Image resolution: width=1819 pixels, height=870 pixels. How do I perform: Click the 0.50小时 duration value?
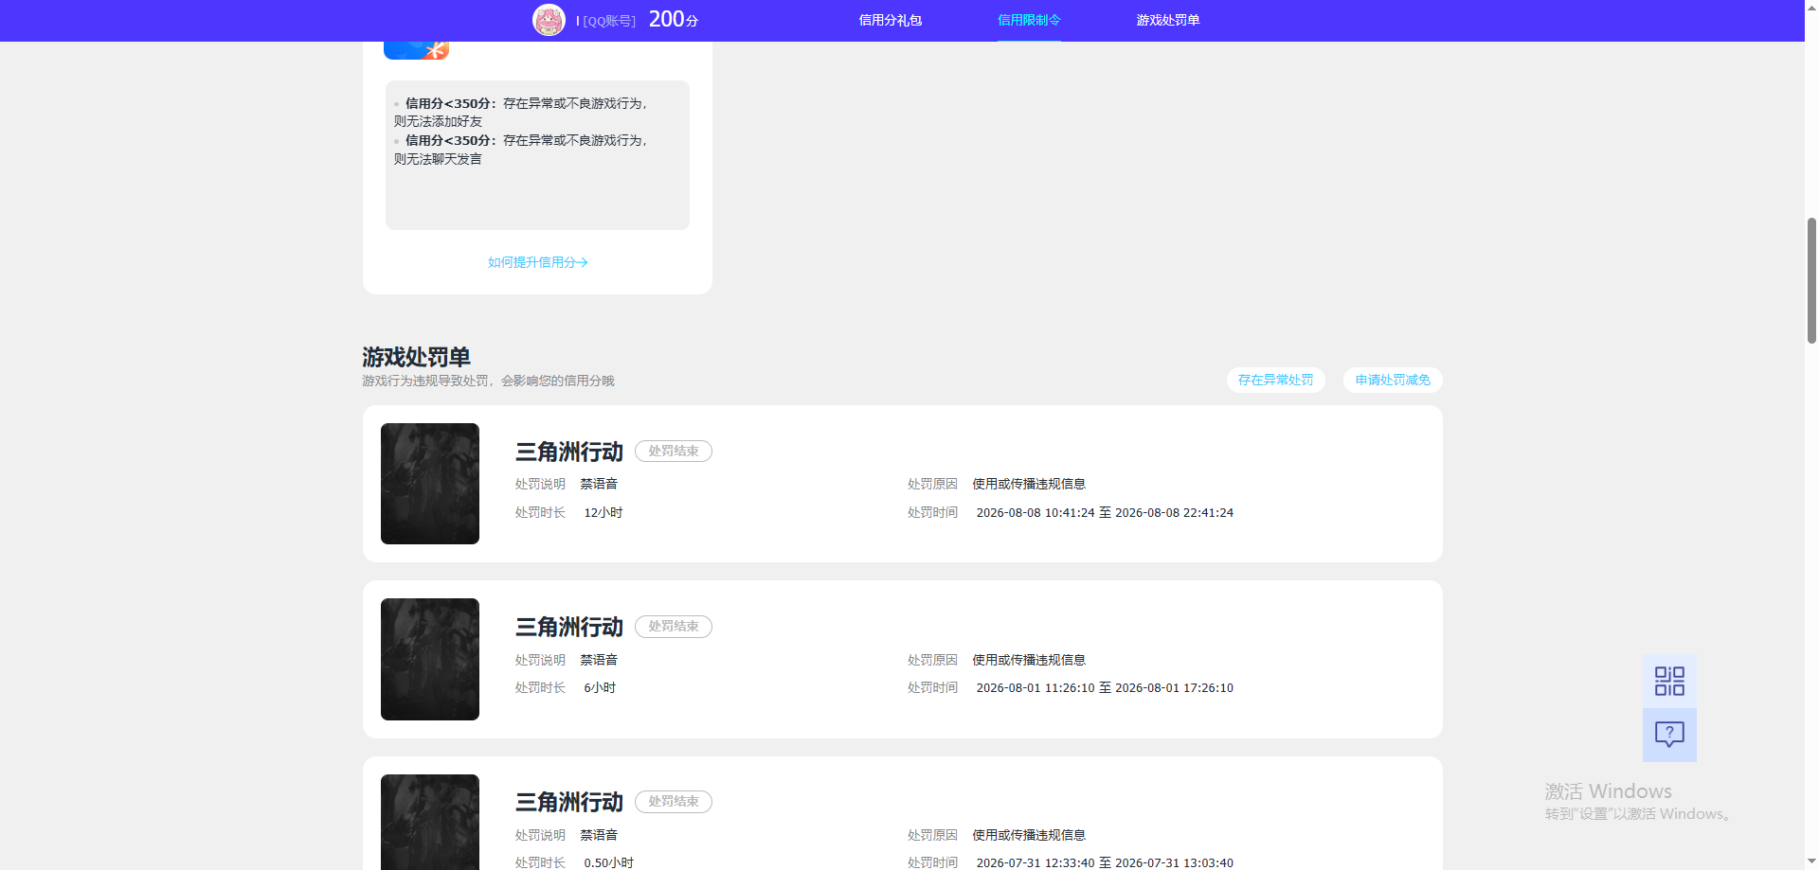pyautogui.click(x=608, y=863)
